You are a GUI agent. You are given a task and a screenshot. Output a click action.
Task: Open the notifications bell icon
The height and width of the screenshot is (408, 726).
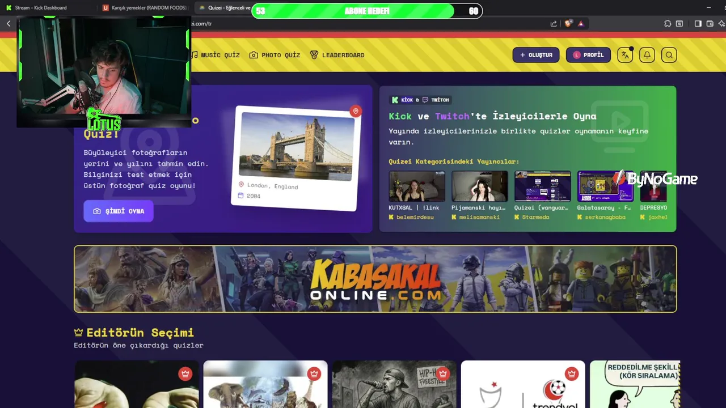point(647,55)
